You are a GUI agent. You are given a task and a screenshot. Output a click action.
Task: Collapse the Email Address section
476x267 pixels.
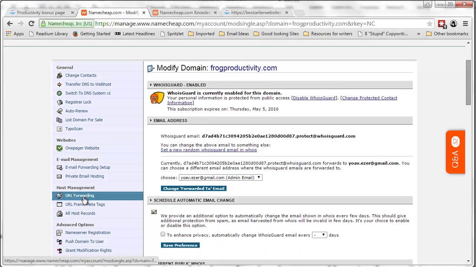(x=151, y=121)
